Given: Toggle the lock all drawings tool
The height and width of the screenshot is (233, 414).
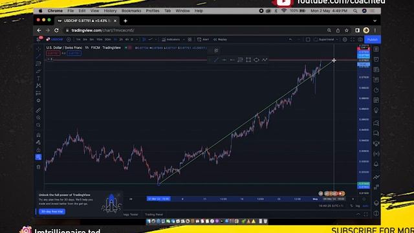Looking at the screenshot, I should click(39, 150).
